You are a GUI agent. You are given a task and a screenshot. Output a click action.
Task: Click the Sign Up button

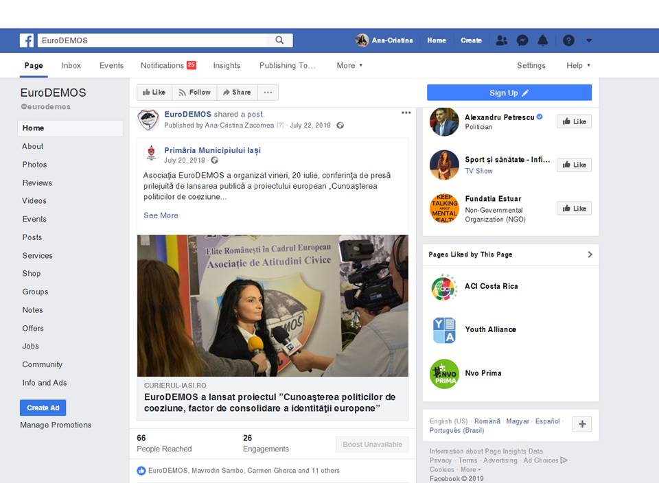pyautogui.click(x=509, y=93)
